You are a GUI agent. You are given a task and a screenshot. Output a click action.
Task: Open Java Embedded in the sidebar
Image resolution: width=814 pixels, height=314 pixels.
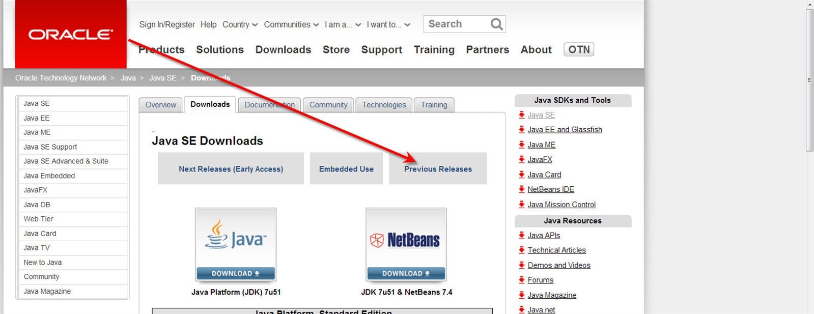point(73,176)
